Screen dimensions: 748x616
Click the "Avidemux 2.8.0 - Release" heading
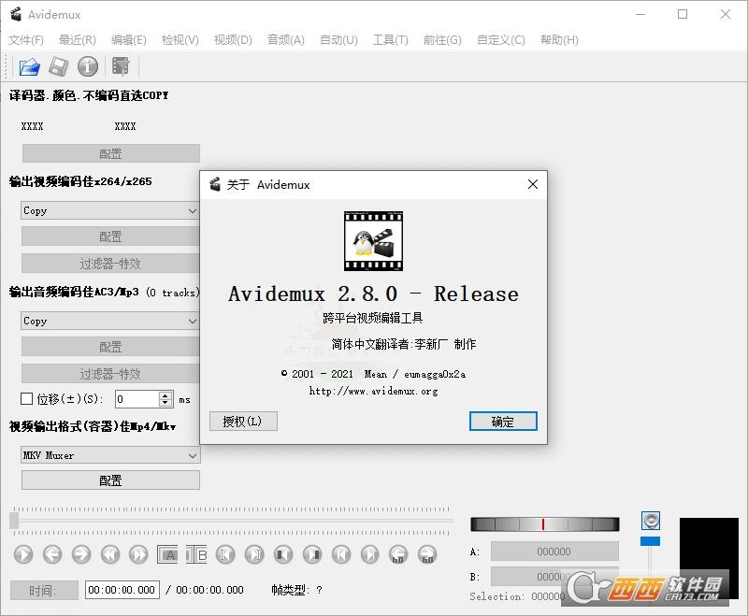pos(373,294)
